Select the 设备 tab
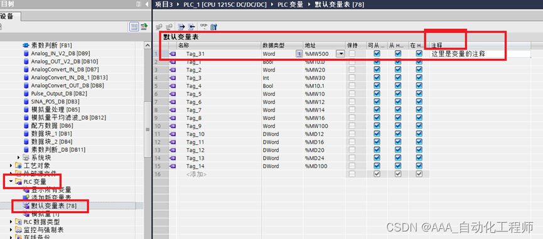 point(7,16)
